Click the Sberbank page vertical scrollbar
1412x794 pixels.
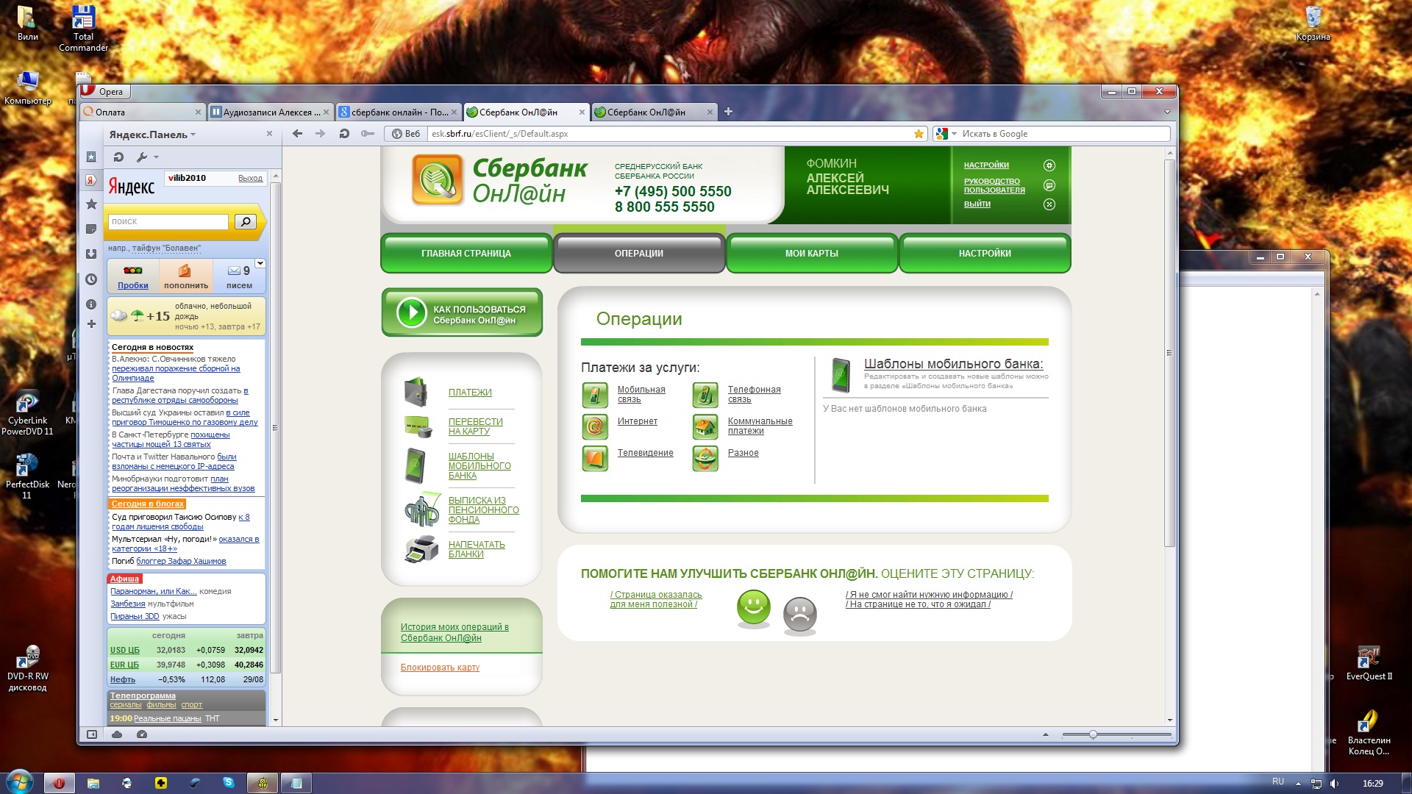click(x=1169, y=353)
